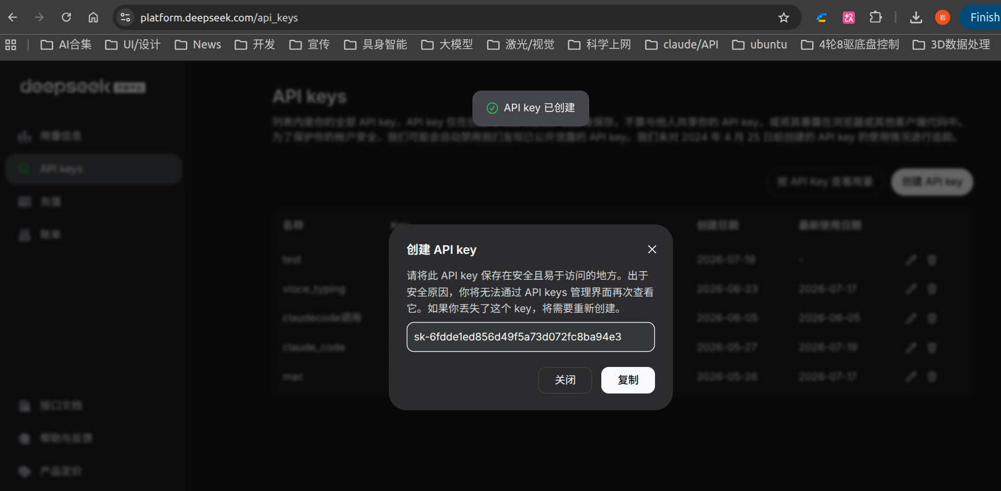This screenshot has width=1001, height=491.
Task: Edit the key created 2026-07-19
Action: [911, 260]
